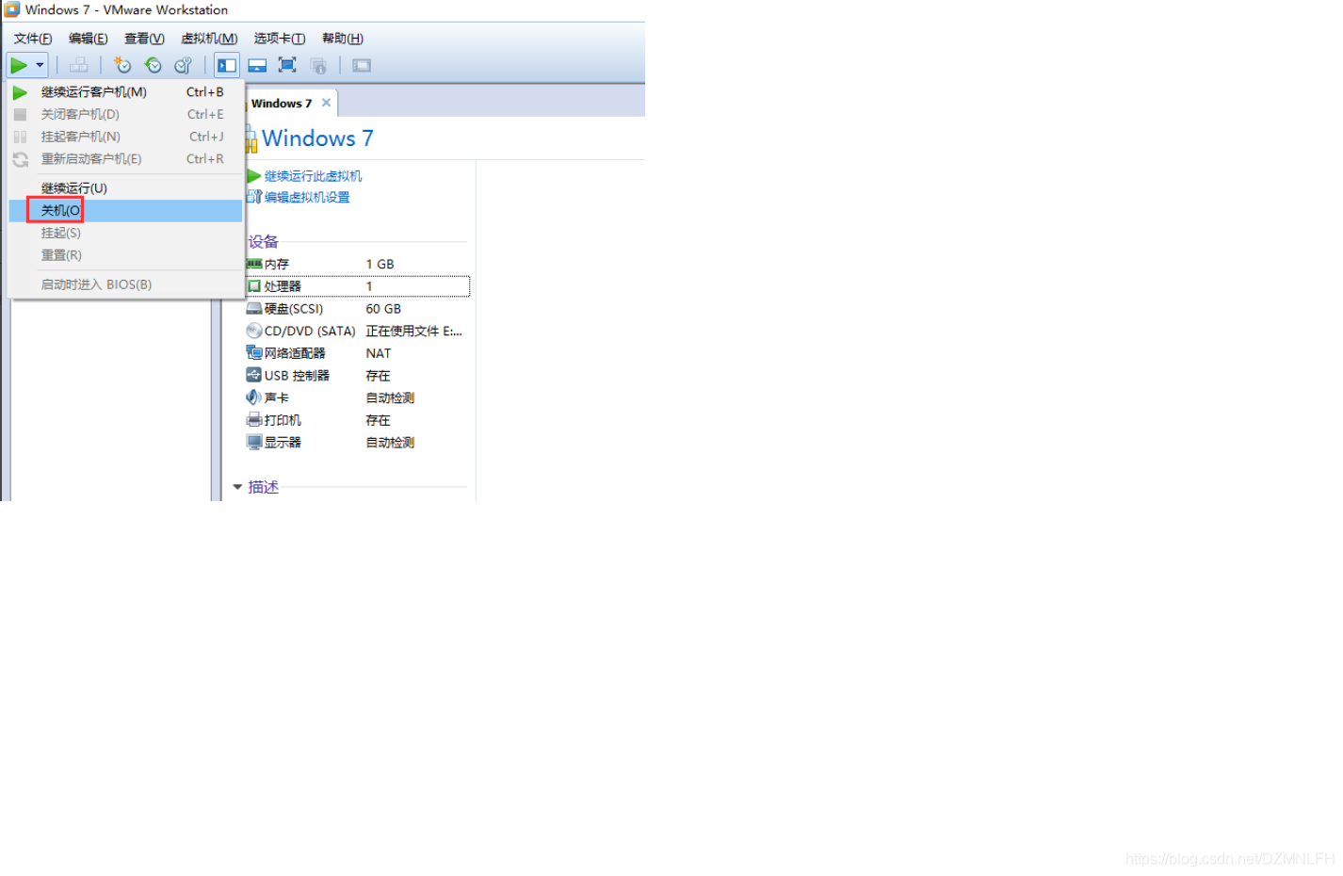
Task: Click the USB controller icon
Action: pyautogui.click(x=254, y=375)
